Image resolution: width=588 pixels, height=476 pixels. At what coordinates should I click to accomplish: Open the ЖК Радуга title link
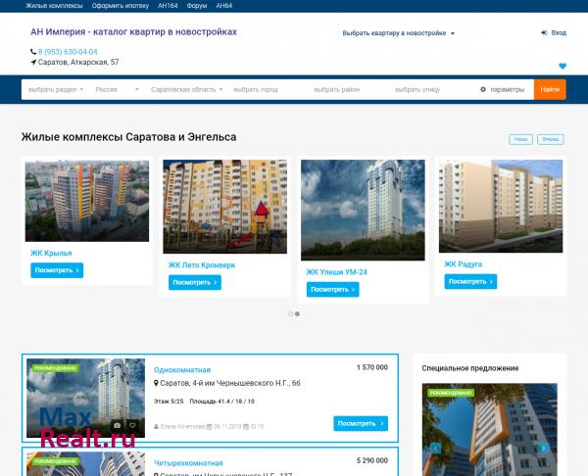point(464,264)
